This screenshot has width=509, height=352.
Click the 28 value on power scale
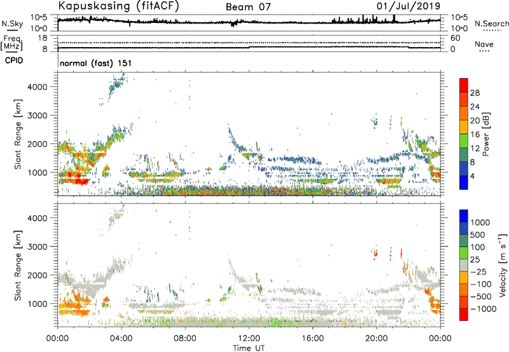click(475, 93)
